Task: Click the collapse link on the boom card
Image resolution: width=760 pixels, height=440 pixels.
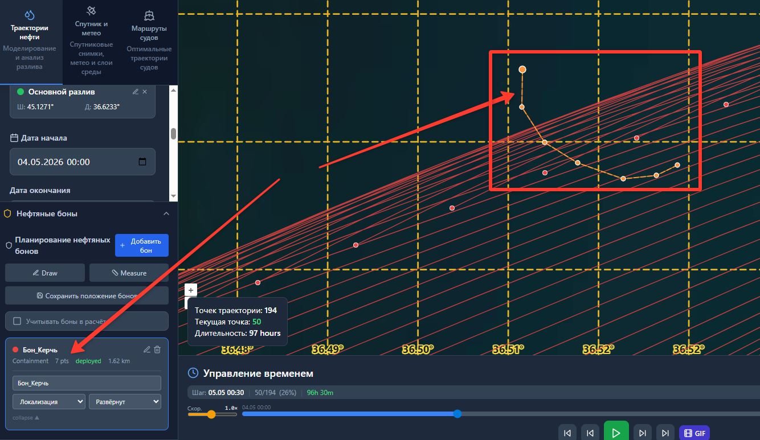Action: pyautogui.click(x=26, y=418)
